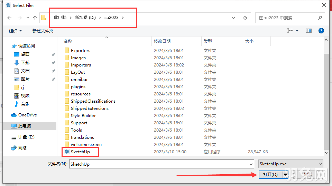Sort by 名称 column header
Screen dimensions: 332x186
(68, 41)
